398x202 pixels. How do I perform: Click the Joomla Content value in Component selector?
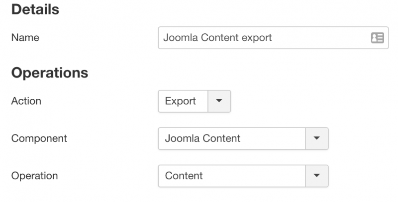pos(231,138)
